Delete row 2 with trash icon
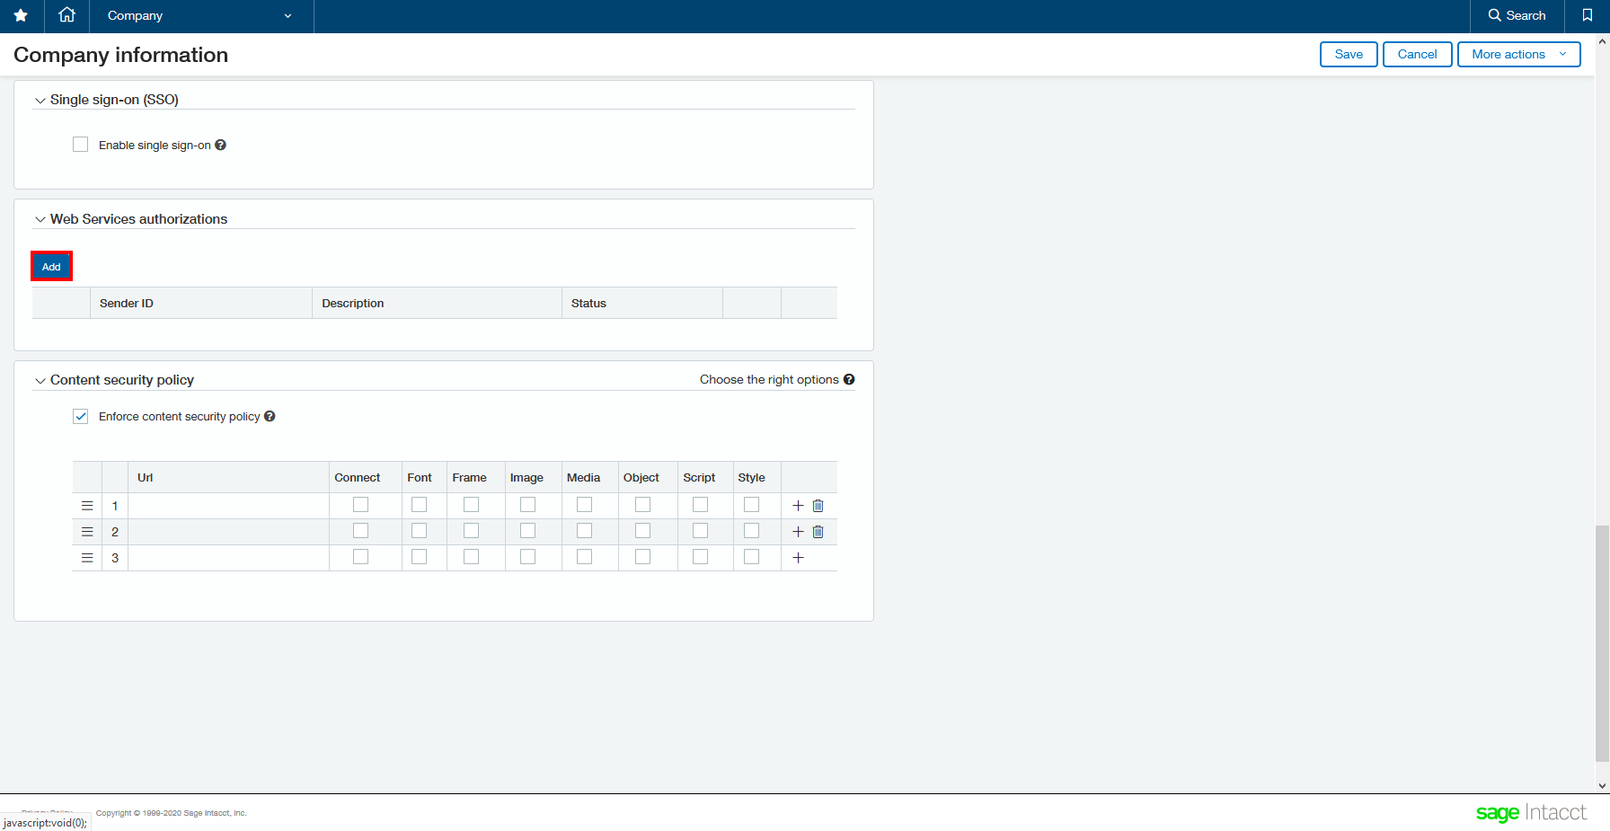 coord(818,532)
